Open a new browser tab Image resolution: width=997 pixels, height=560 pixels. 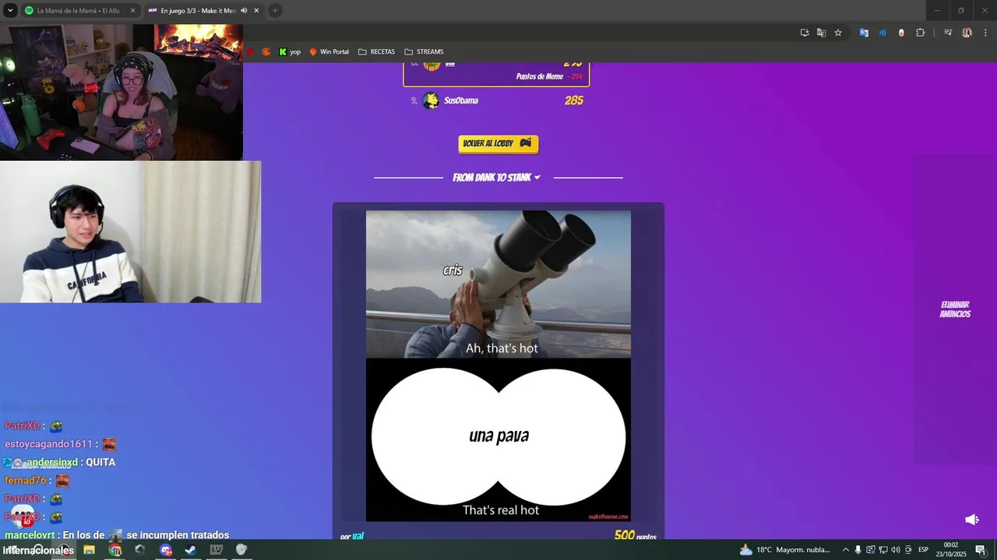coord(275,10)
